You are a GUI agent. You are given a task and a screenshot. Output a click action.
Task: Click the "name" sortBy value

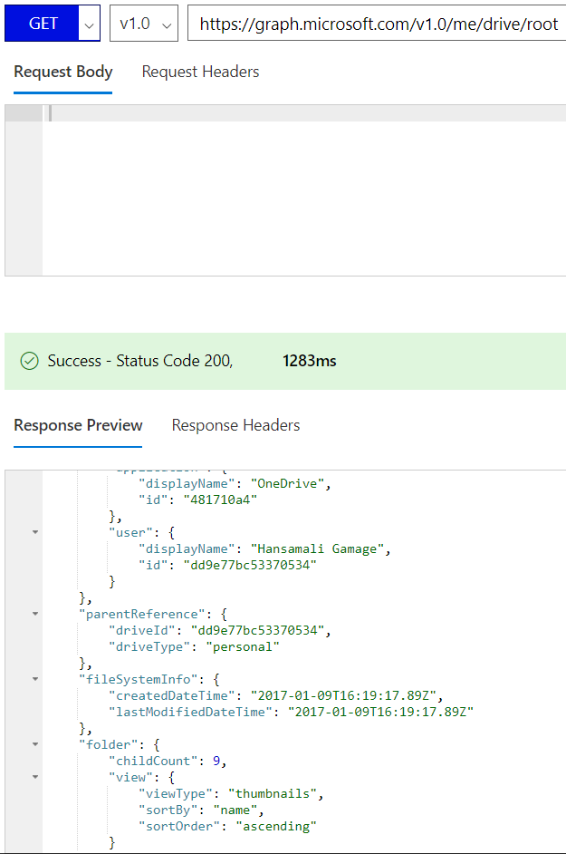235,810
